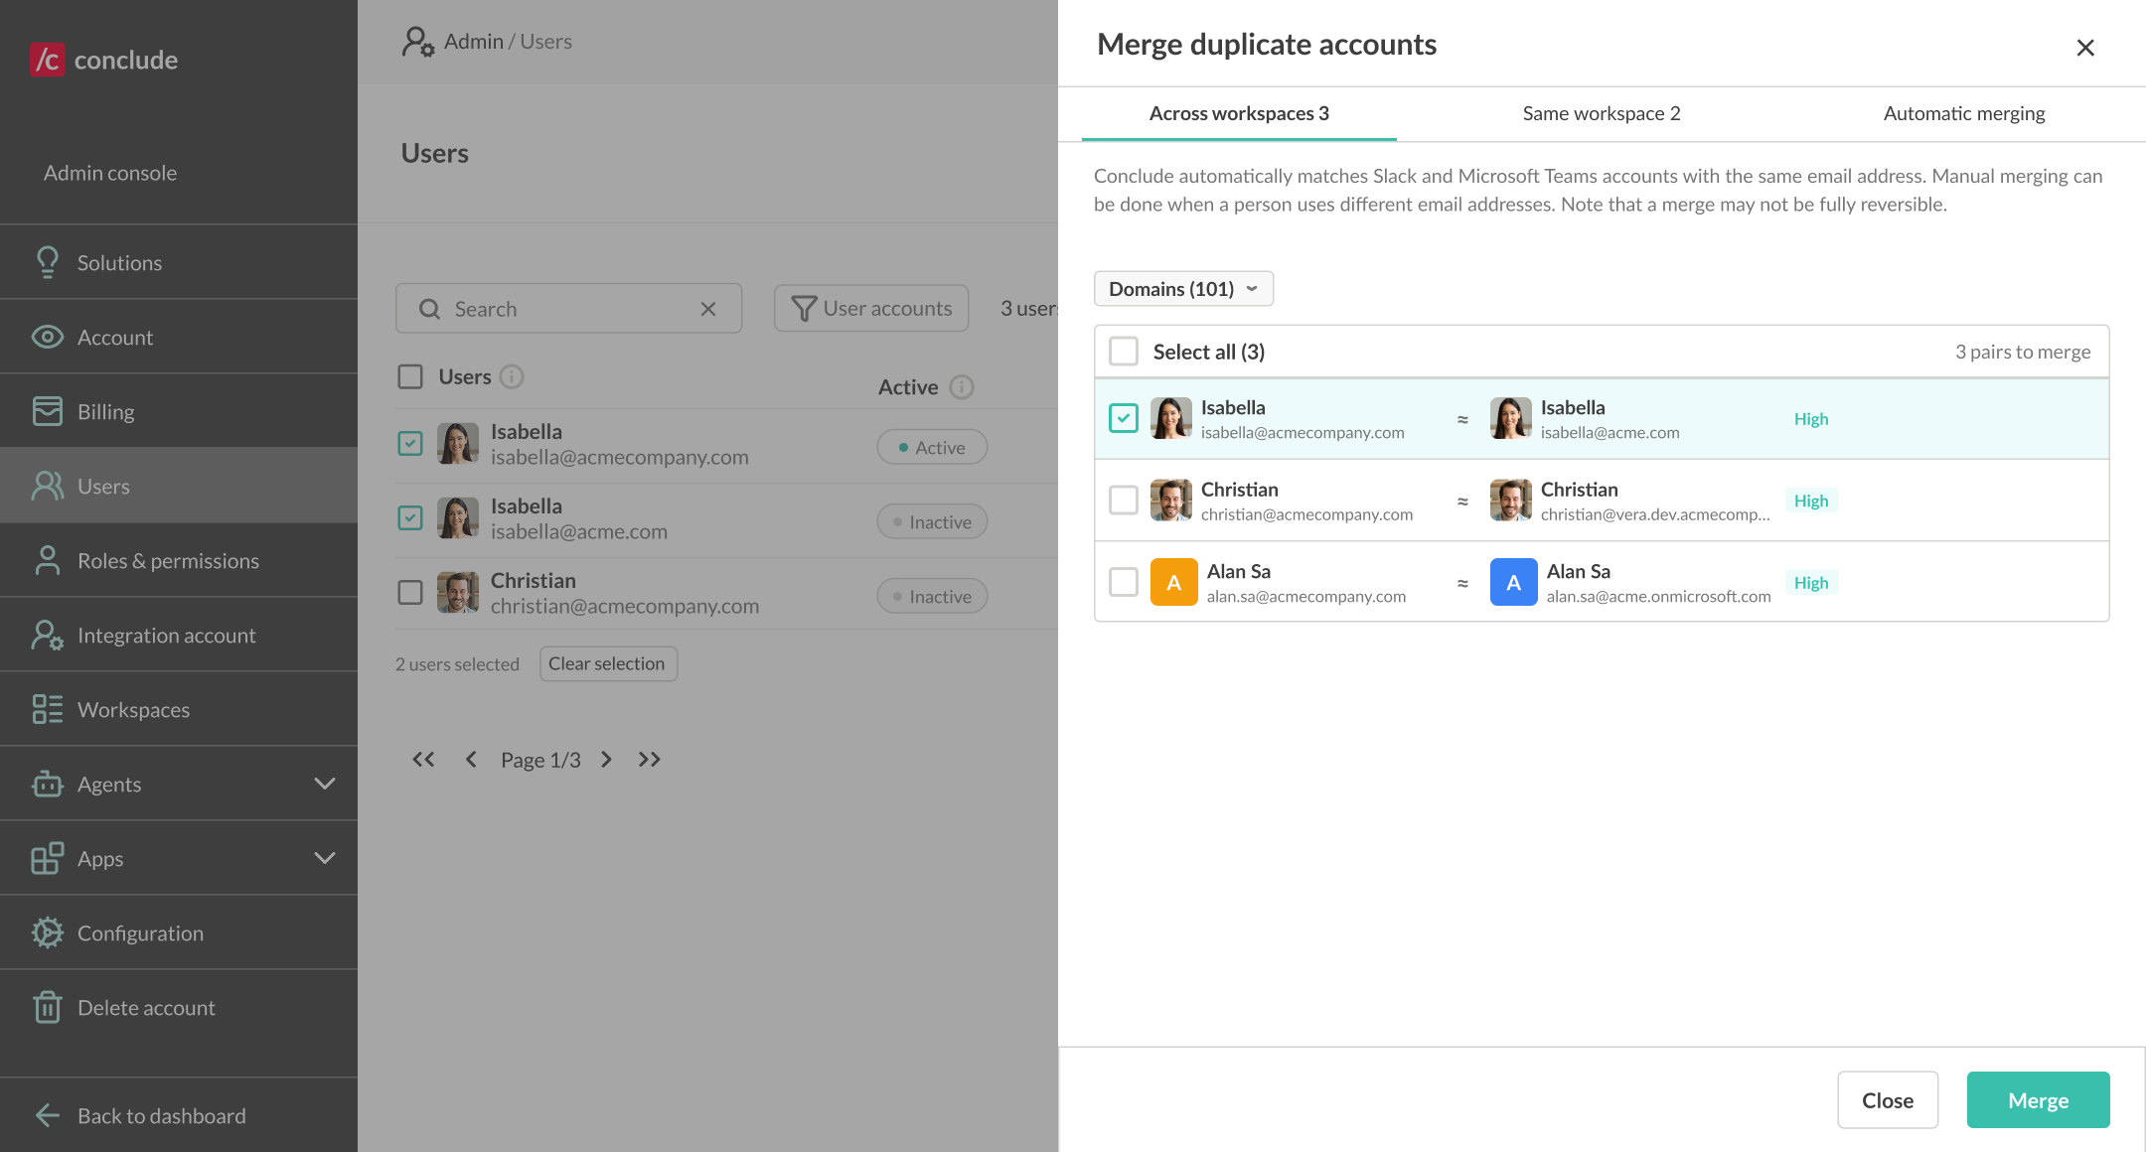Click '3 pairs to merge' text
The height and width of the screenshot is (1152, 2146).
[x=2023, y=352]
